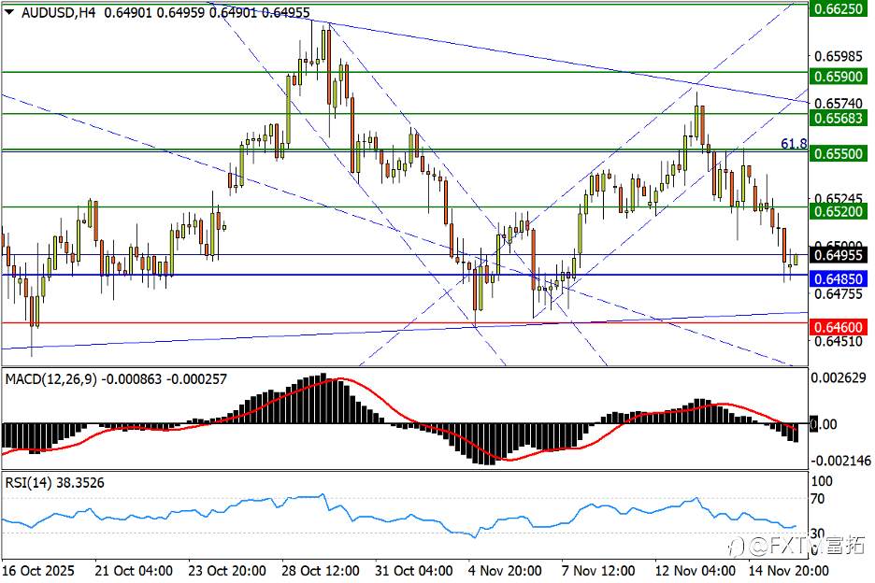Click the 16 Oct 2025 date label
Screen dimensions: 875x583
click(x=38, y=571)
